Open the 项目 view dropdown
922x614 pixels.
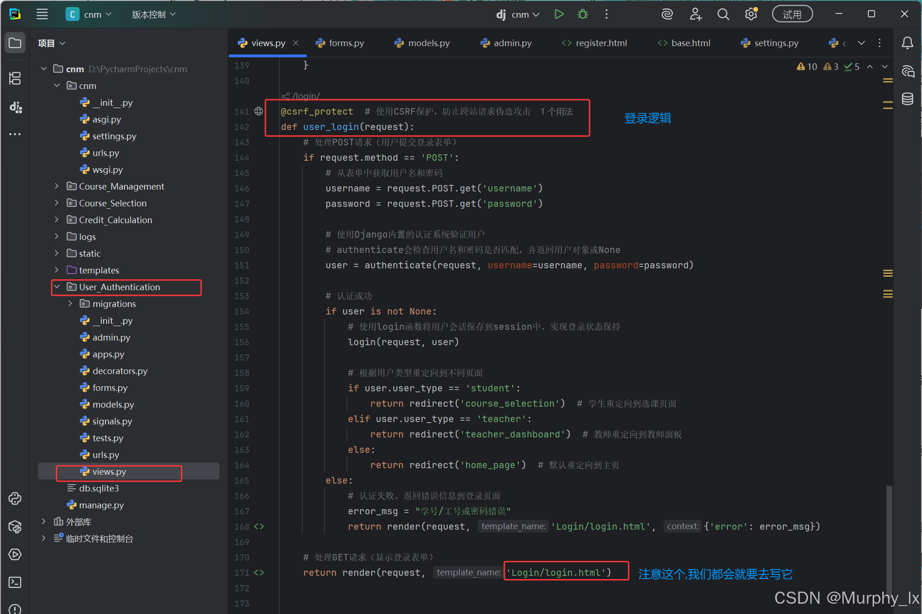pos(52,43)
